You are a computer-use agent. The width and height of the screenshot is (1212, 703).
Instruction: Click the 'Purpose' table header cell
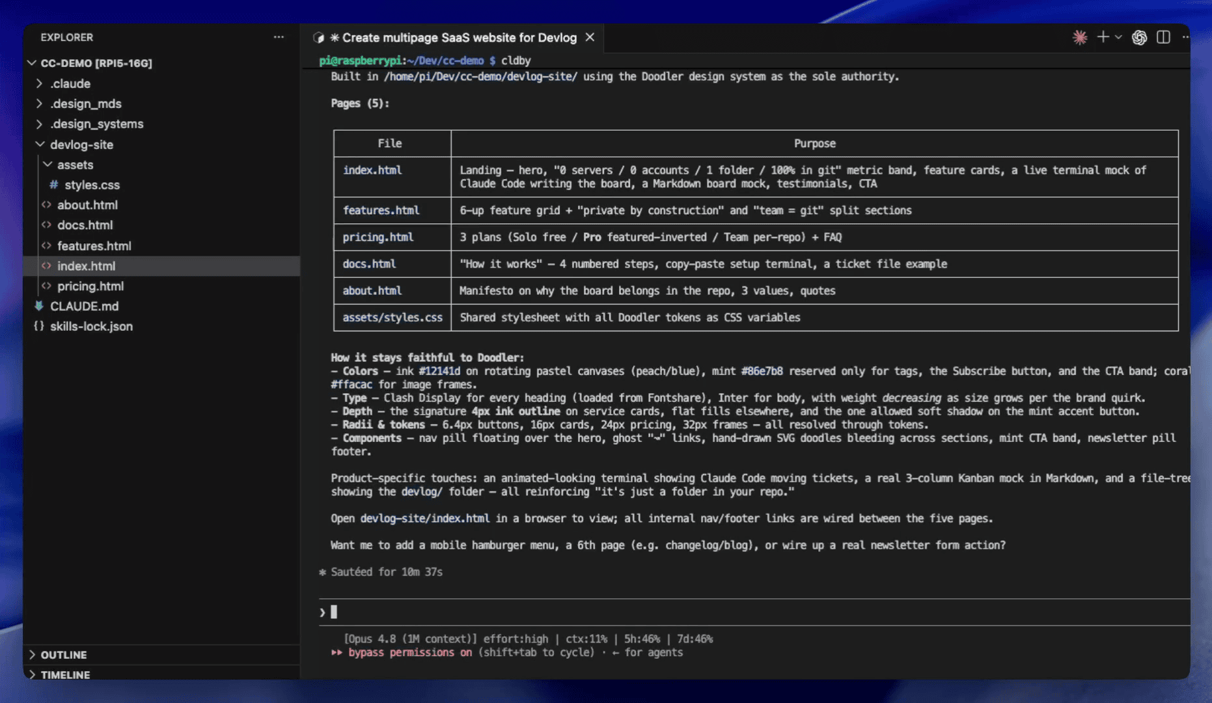click(x=814, y=143)
